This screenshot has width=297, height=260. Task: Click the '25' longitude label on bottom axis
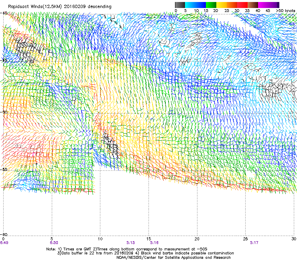click(246, 239)
